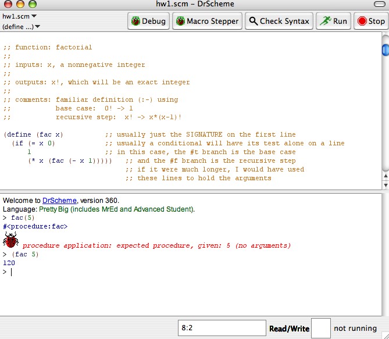Click the definitions pane scroll down arrow
The width and height of the screenshot is (389, 339).
click(x=385, y=183)
